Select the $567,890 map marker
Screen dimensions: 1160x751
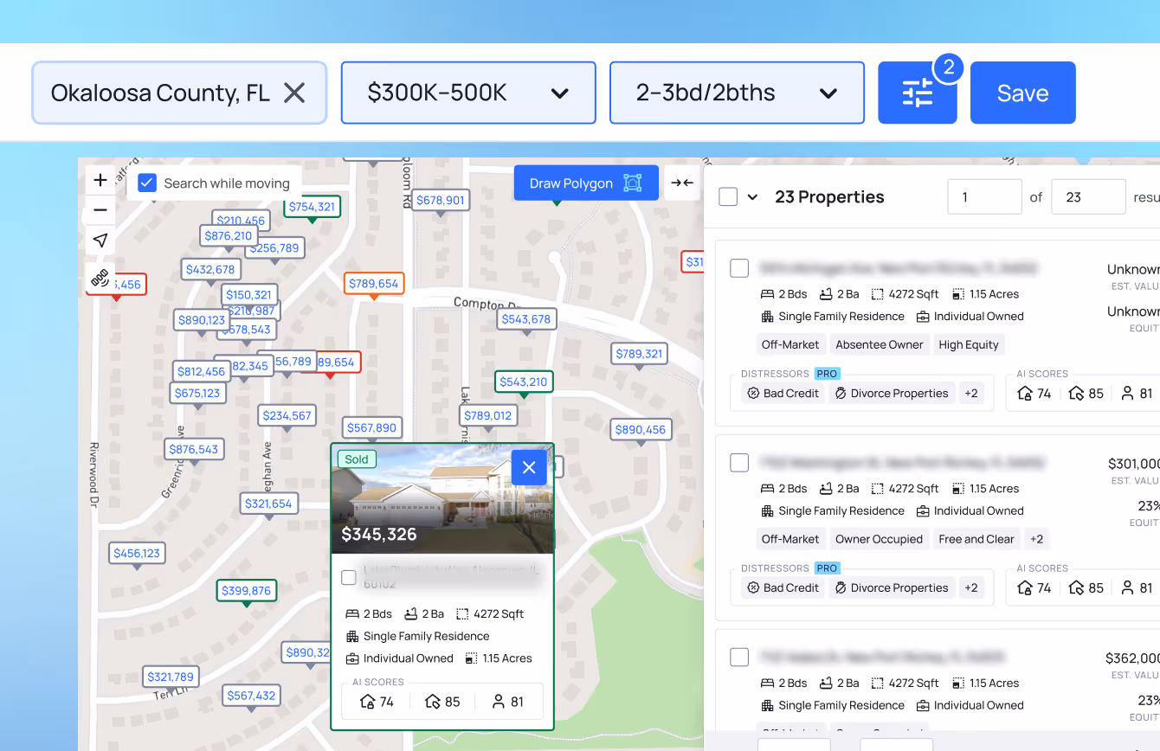[x=371, y=427]
